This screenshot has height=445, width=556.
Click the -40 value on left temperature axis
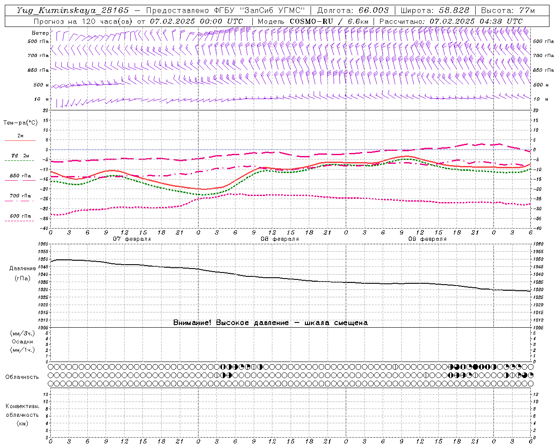[45, 228]
